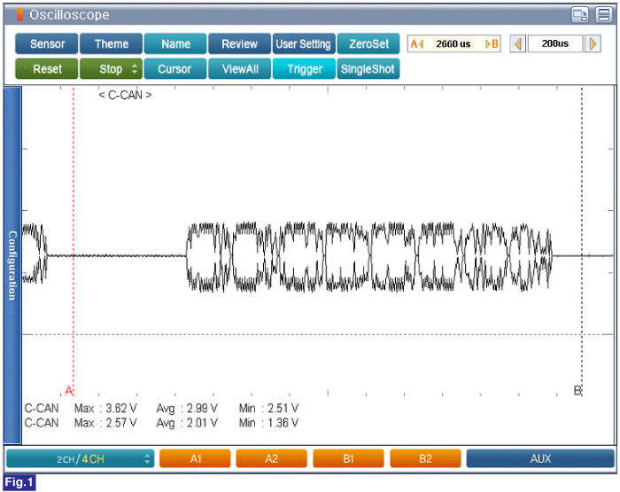Click the 2660 us cursor time value
Viewport: 620px width, 492px height.
pos(453,43)
